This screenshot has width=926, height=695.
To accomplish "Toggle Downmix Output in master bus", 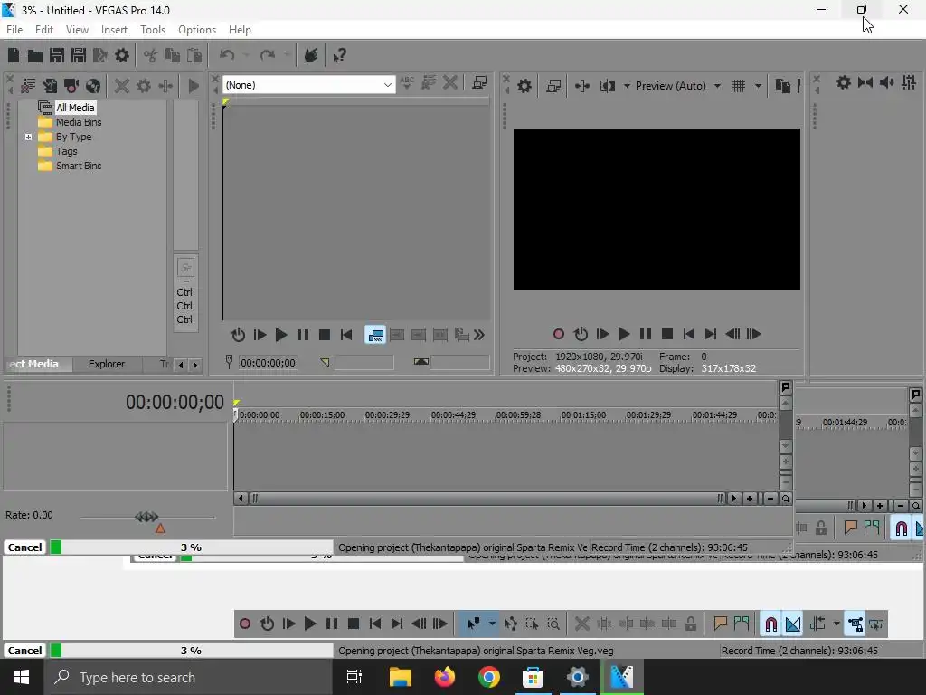I will click(x=865, y=82).
